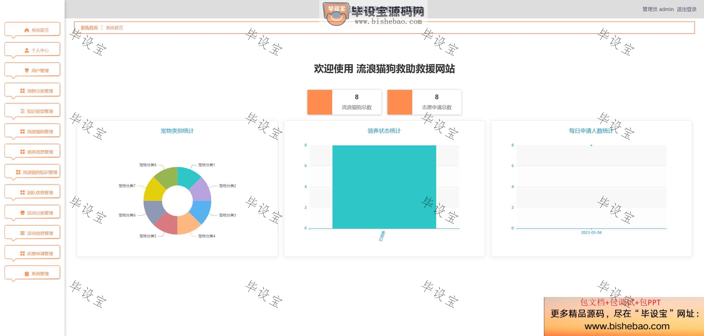Click the home icon beside 系统首页

click(x=27, y=30)
